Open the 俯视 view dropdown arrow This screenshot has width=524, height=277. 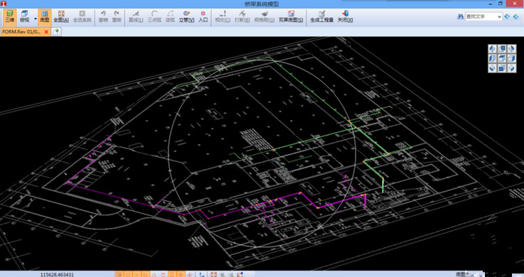tap(36, 18)
